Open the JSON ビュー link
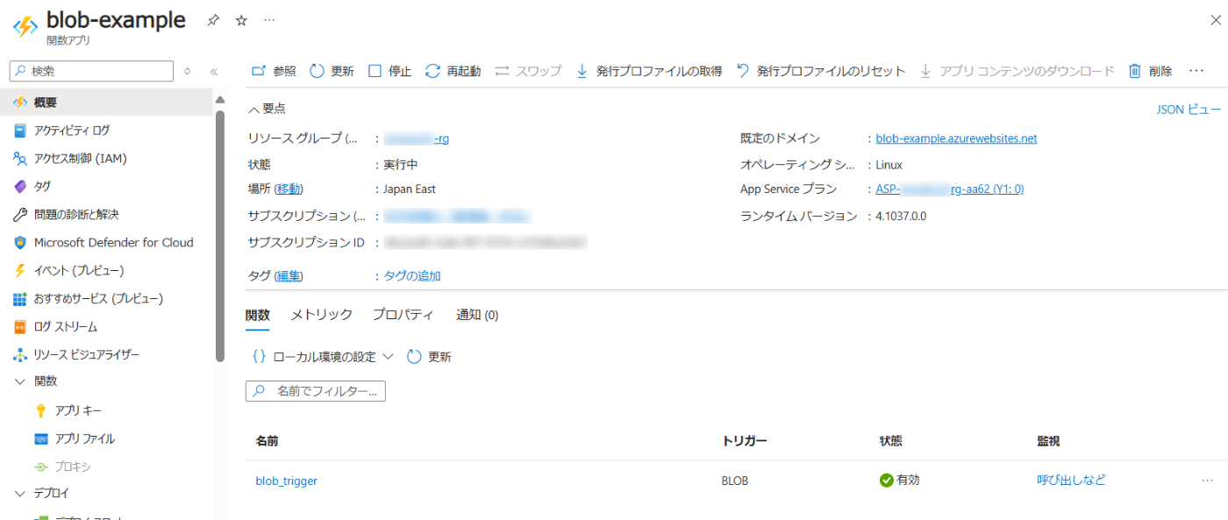 coord(1189,109)
